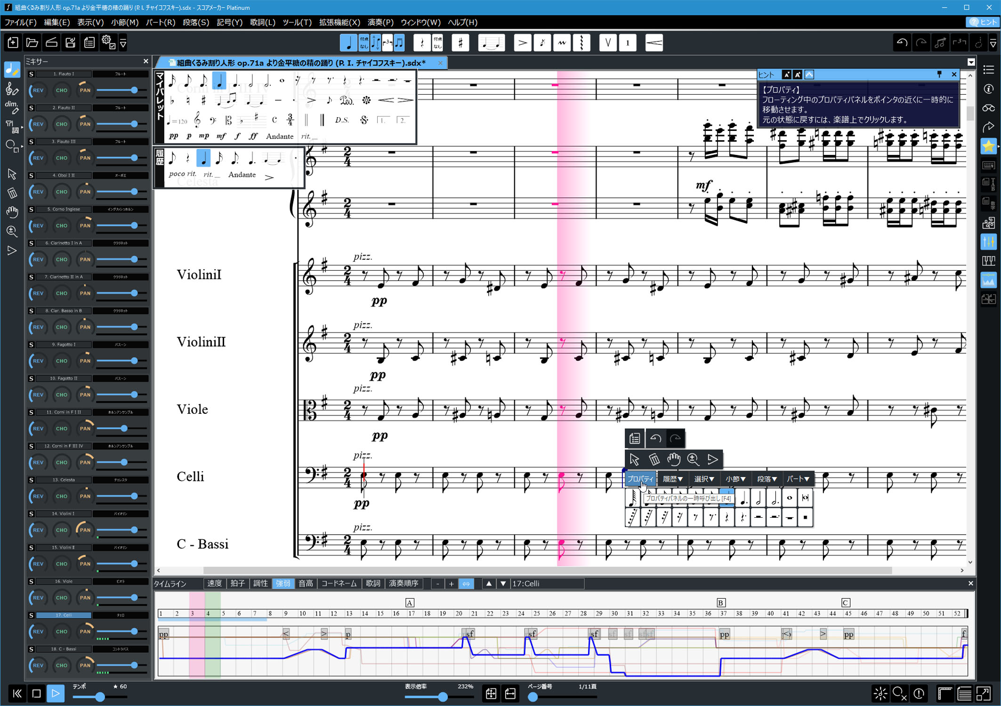Click rehearsal mark B in timeline
Screen dimensions: 1001x706
720,602
